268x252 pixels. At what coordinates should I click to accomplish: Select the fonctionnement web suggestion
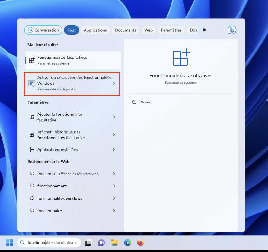[73, 186]
